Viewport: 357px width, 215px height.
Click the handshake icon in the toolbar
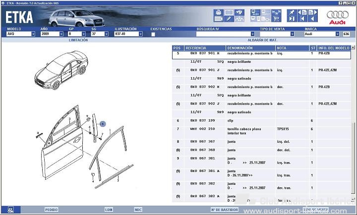(239, 12)
